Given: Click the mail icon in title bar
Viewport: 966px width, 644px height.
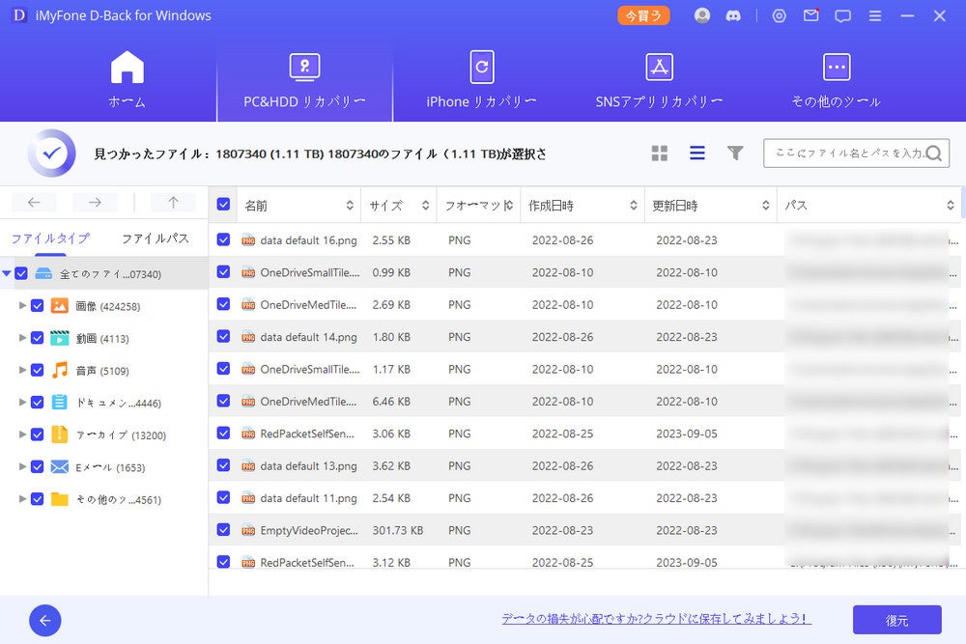Looking at the screenshot, I should coord(811,15).
